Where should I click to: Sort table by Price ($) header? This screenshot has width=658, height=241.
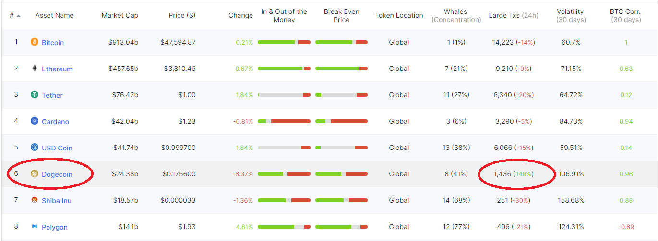click(182, 15)
